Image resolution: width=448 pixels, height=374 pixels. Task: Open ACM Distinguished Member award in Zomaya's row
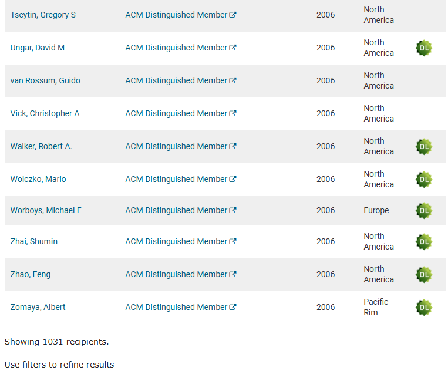(176, 307)
